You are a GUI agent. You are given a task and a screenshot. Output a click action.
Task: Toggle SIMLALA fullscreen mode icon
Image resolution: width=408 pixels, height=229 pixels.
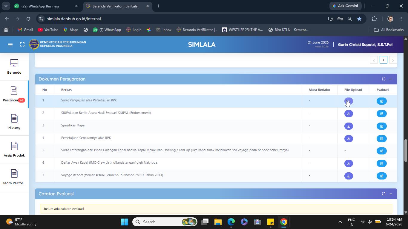[x=22, y=44]
